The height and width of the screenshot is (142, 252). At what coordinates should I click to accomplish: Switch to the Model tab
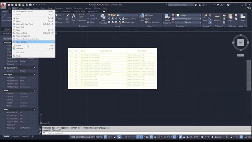coord(6,136)
